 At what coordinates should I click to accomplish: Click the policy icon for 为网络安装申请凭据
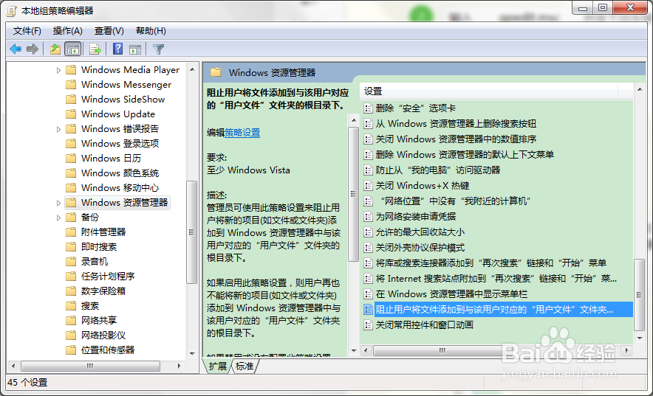[368, 217]
